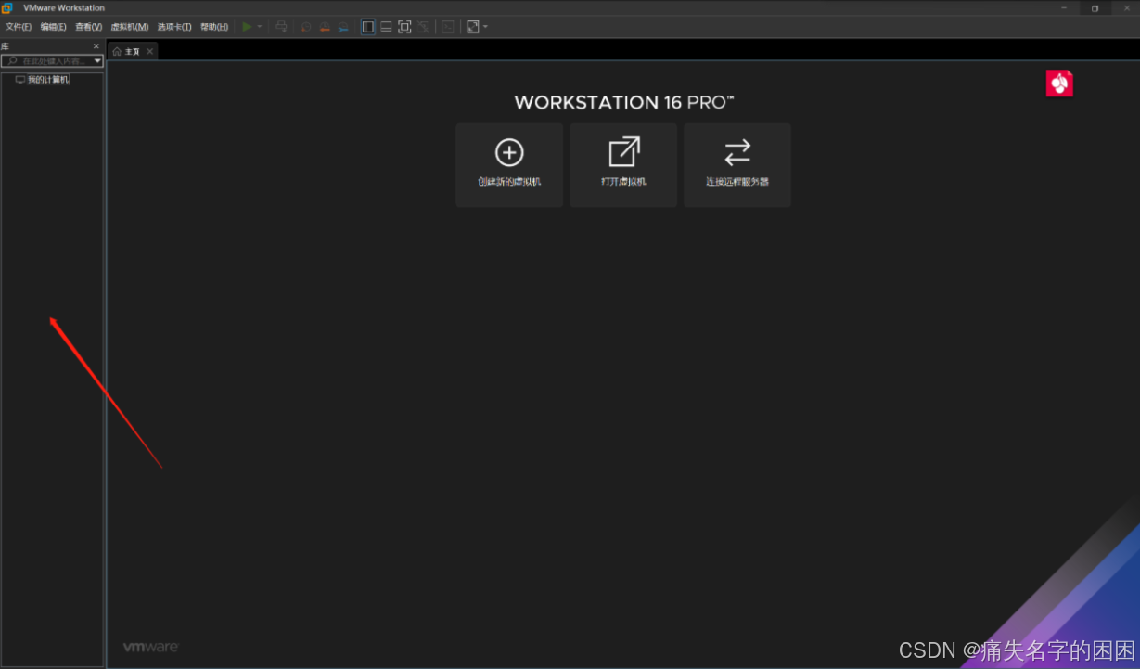
Task: Close the 库 library panel
Action: tap(96, 45)
